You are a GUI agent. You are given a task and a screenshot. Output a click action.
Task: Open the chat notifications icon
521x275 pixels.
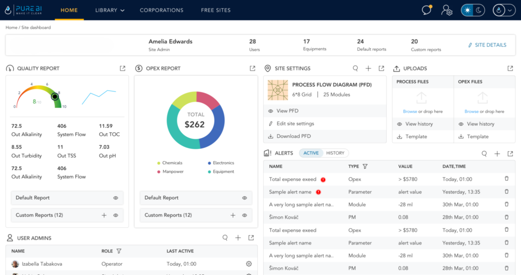tap(427, 10)
